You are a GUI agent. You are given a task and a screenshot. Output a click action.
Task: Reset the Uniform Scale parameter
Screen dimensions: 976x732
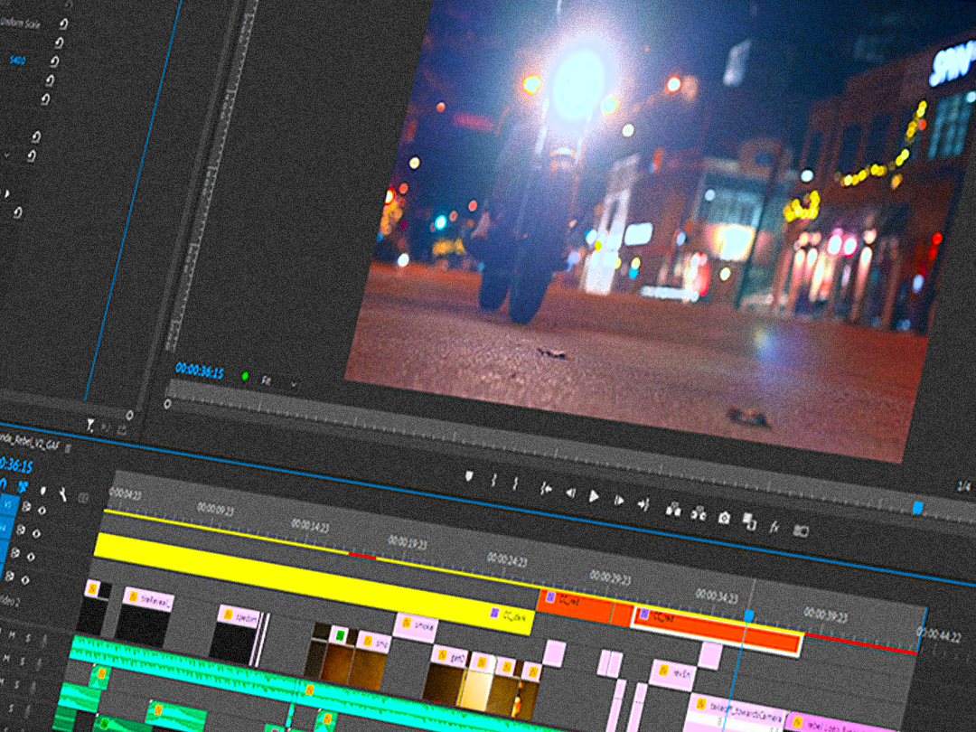(63, 24)
